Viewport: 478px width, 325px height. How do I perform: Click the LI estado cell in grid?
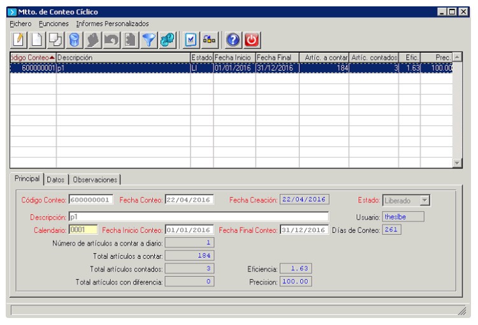tap(201, 68)
